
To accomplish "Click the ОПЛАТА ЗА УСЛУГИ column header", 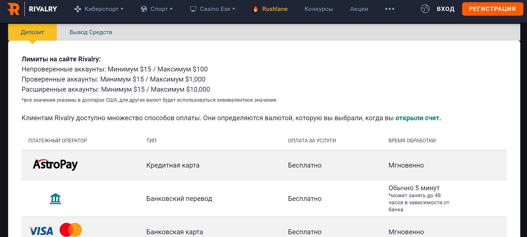I will click(x=312, y=141).
